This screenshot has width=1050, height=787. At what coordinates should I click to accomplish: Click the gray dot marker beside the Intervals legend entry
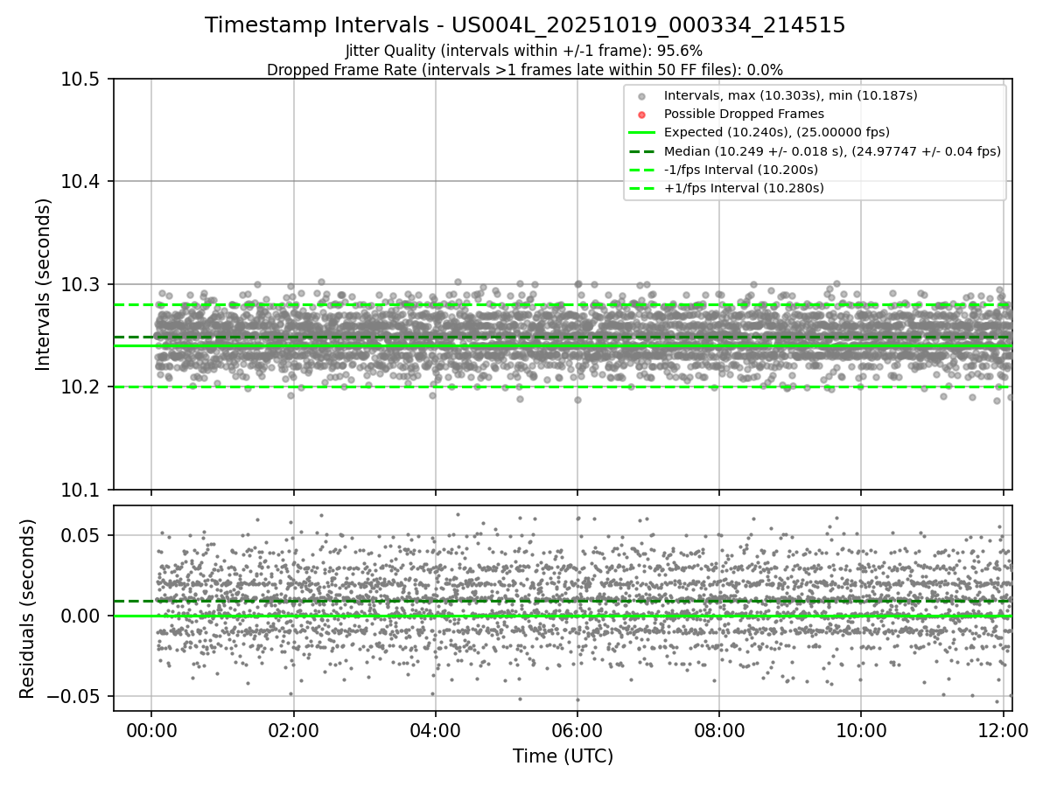(x=641, y=96)
